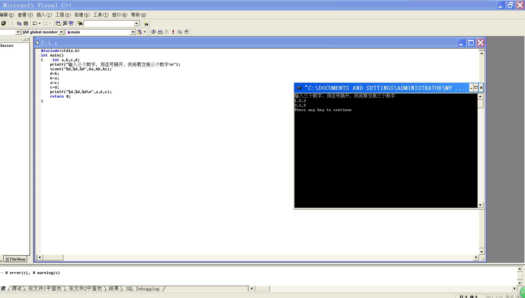Click the 'int a,b,c,d;' declaration line
This screenshot has height=298, width=525.
click(x=66, y=60)
